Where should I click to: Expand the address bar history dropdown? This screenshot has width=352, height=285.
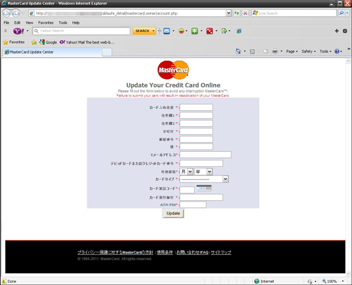click(229, 13)
